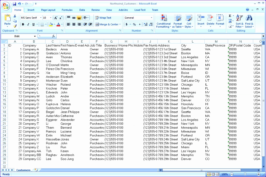266x177 pixels.
Task: Switch to the Formulas tab
Action: click(x=67, y=10)
